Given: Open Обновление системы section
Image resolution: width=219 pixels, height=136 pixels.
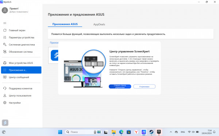Looking at the screenshot, I should [21, 52].
